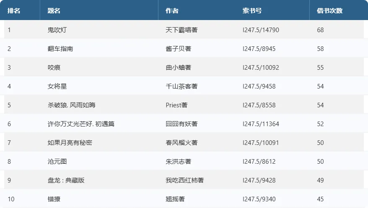
Task: Click call number I247.5/9428
Action: 259,180
